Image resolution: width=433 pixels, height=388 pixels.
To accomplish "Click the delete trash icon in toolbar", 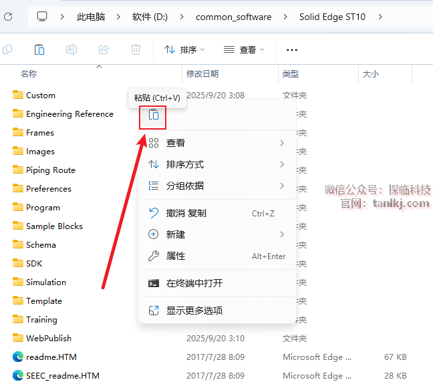I will click(135, 49).
